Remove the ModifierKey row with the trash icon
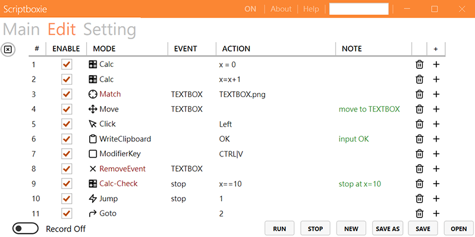Screen dimensions: 475x237 point(419,153)
